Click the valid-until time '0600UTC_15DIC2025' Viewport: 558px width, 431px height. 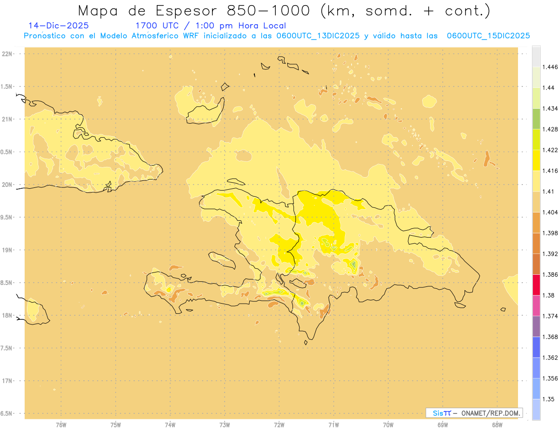[x=488, y=36]
